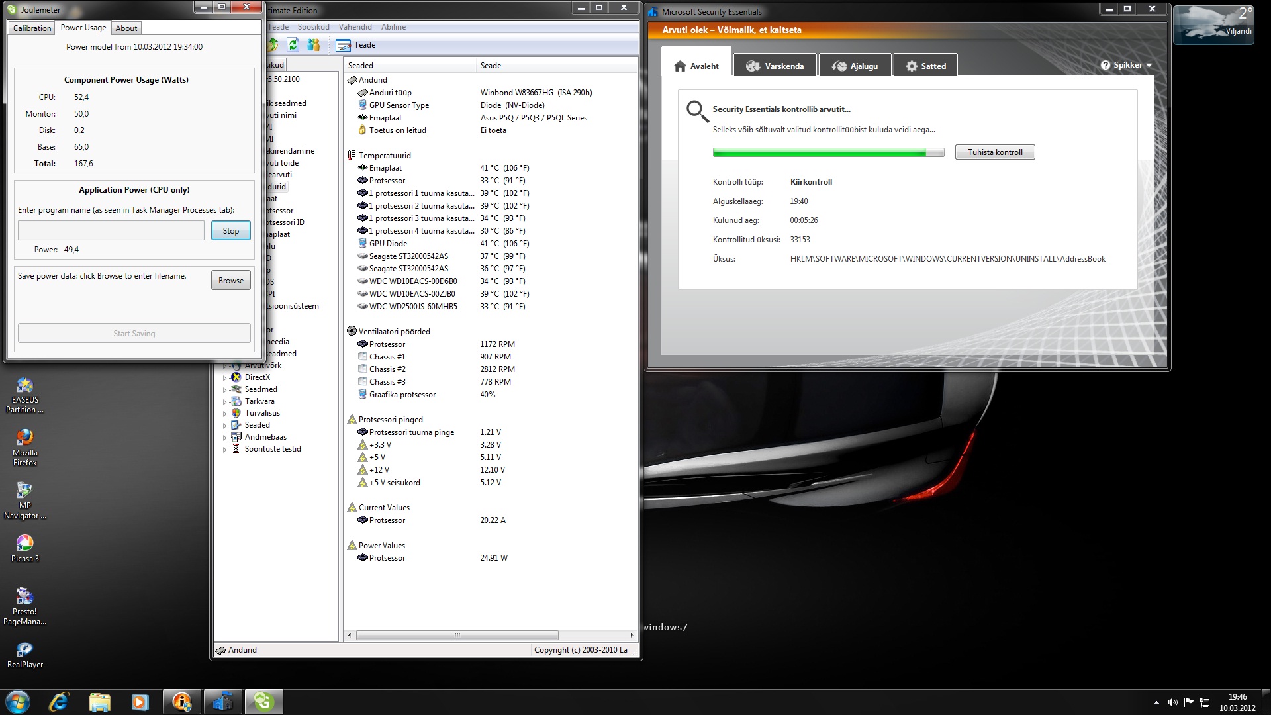
Task: Click the GPU Sensor Type icon
Action: pyautogui.click(x=363, y=105)
